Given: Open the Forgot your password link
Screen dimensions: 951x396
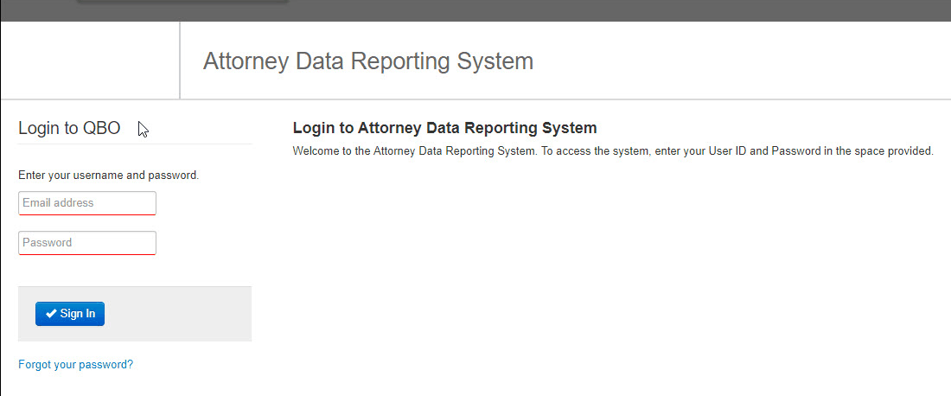Looking at the screenshot, I should 76,365.
